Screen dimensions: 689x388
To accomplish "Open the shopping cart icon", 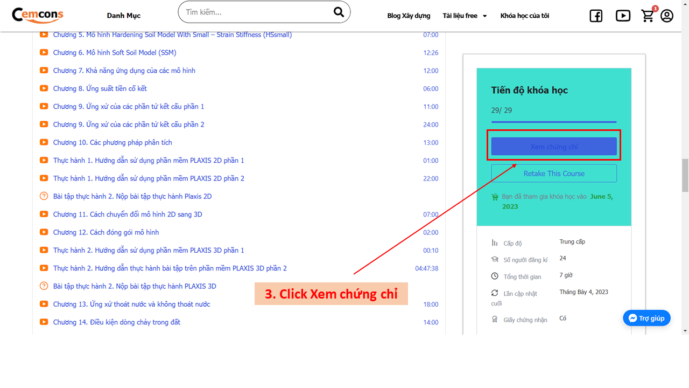I will [648, 16].
